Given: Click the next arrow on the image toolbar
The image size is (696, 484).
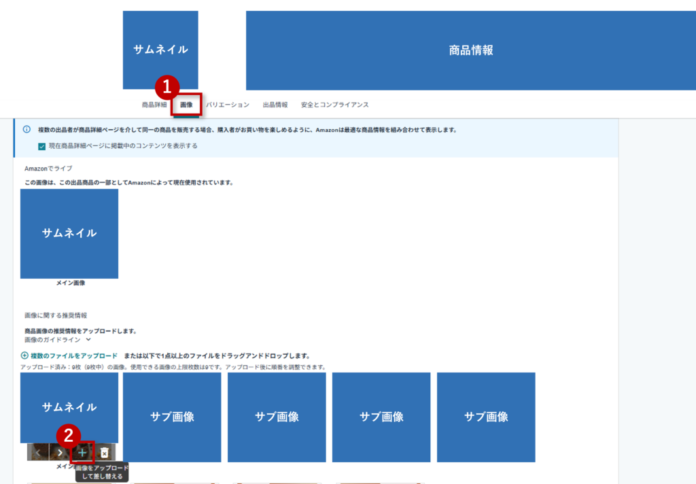Looking at the screenshot, I should (60, 452).
